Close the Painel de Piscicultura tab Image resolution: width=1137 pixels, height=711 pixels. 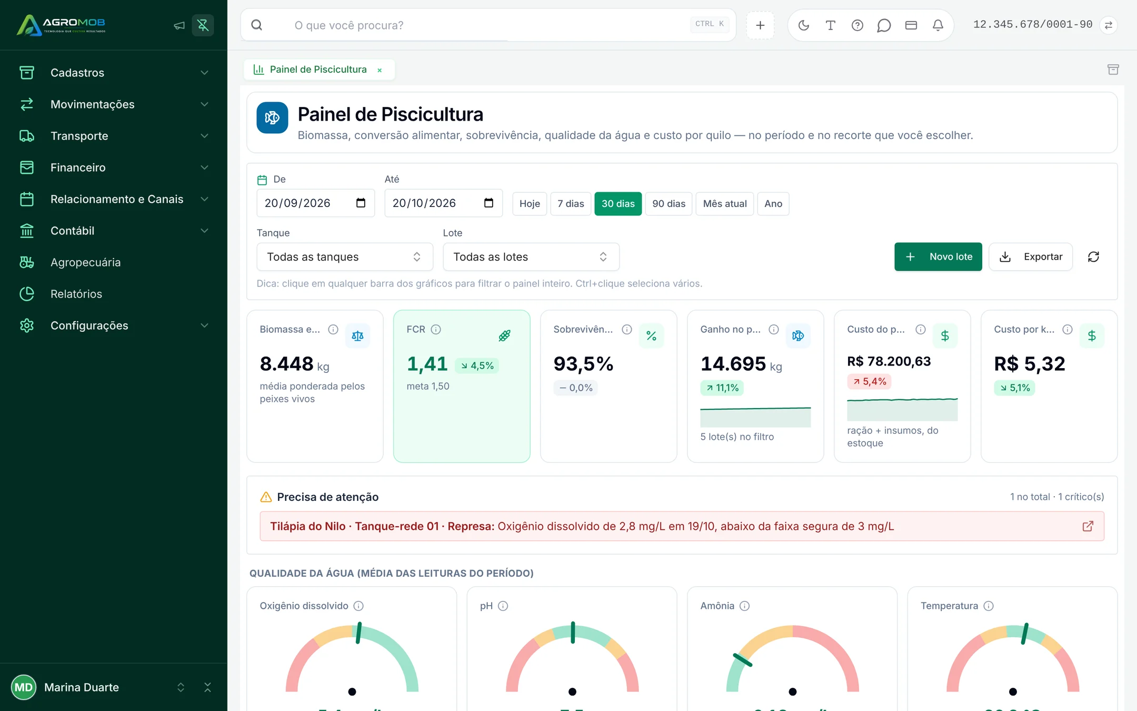click(380, 70)
